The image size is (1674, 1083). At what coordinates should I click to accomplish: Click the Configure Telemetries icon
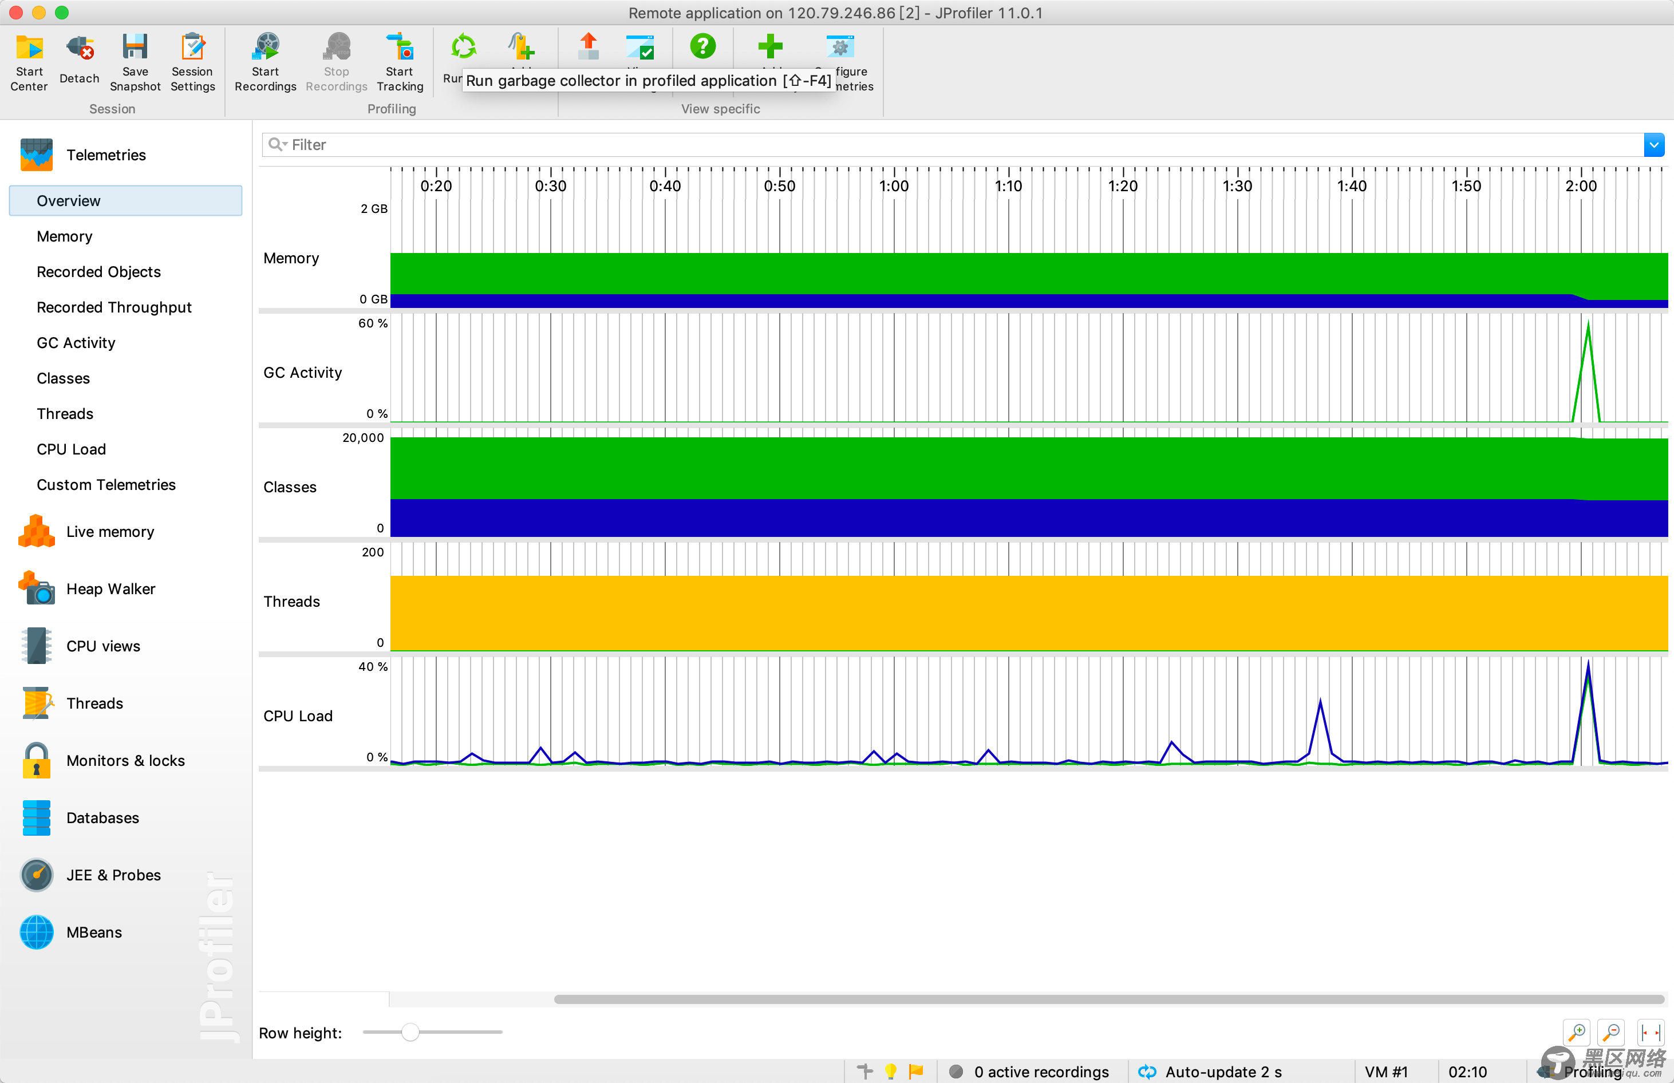(x=840, y=47)
